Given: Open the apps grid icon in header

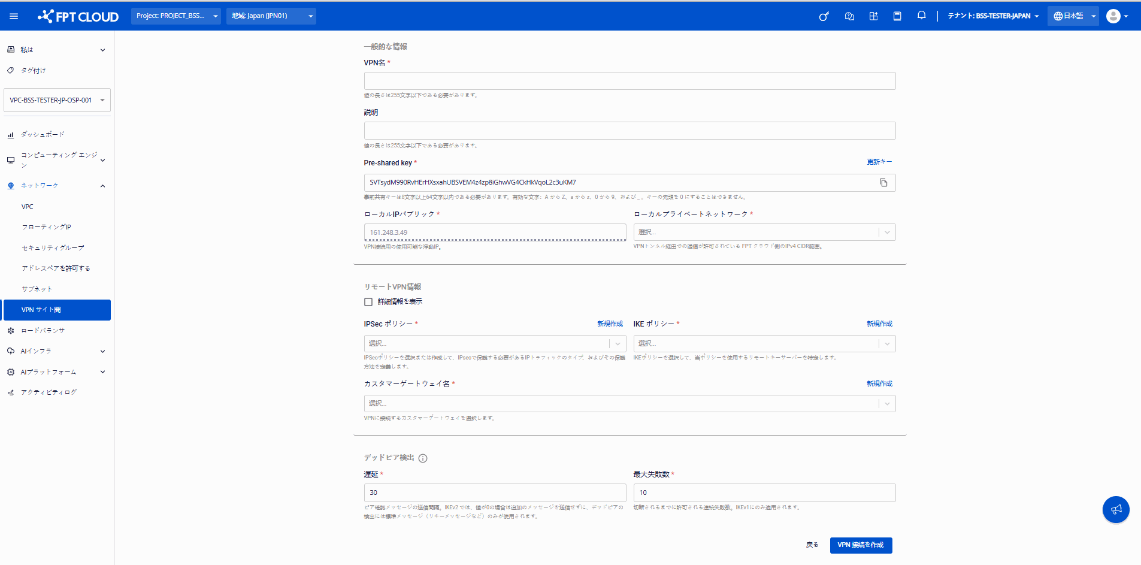Looking at the screenshot, I should (873, 16).
